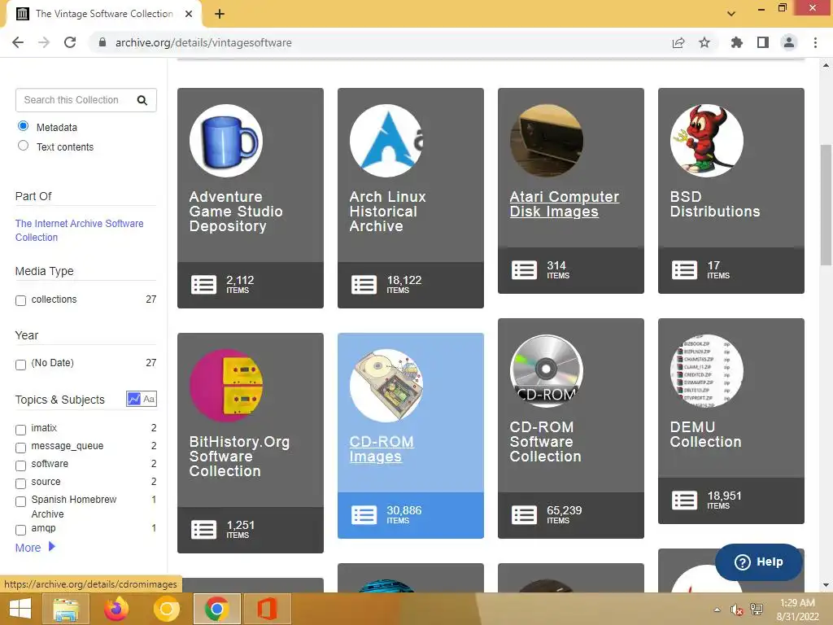Select the Metadata radio button
This screenshot has height=625, width=833.
pos(23,126)
